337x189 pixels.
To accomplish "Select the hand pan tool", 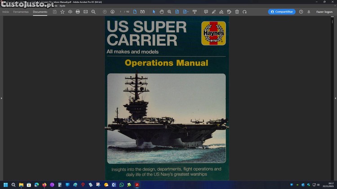I will click(x=162, y=12).
